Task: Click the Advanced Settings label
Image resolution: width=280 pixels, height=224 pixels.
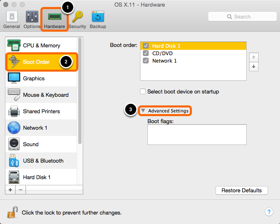Action: coord(168,111)
